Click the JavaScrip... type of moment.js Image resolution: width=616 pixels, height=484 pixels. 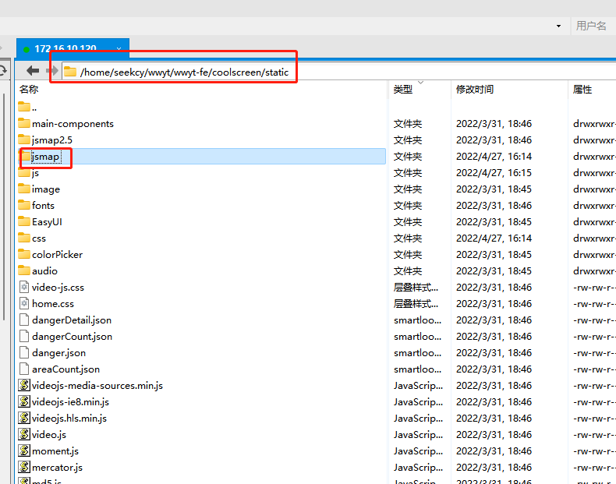click(x=418, y=451)
